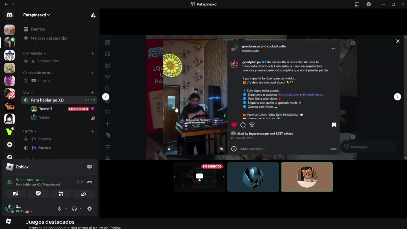407x229 pixels.
Task: Click the Instagram notifications heart sidebar icon
Action: [107, 112]
